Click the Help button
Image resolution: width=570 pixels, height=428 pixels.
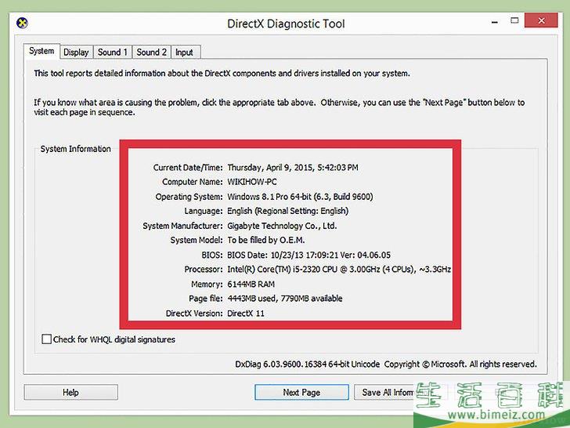pyautogui.click(x=71, y=392)
